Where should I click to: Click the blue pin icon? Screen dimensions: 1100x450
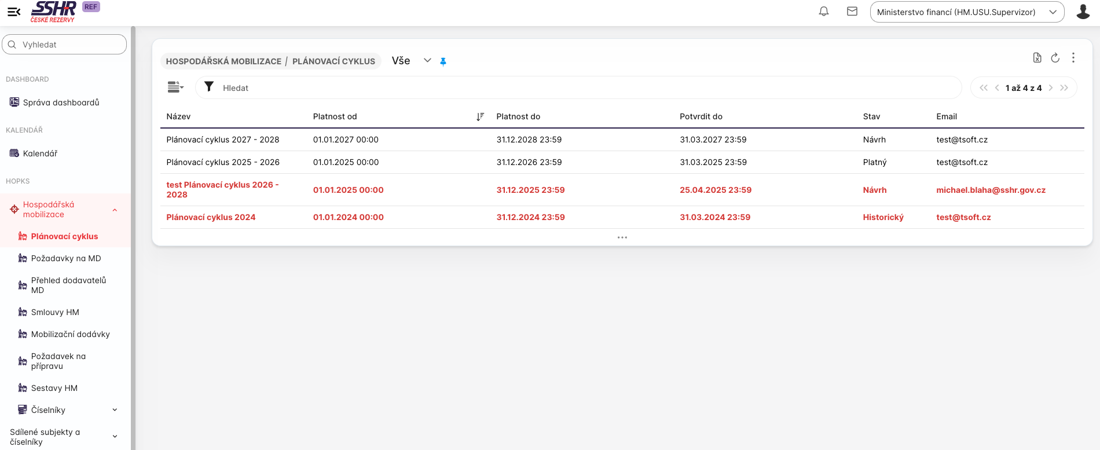tap(443, 61)
